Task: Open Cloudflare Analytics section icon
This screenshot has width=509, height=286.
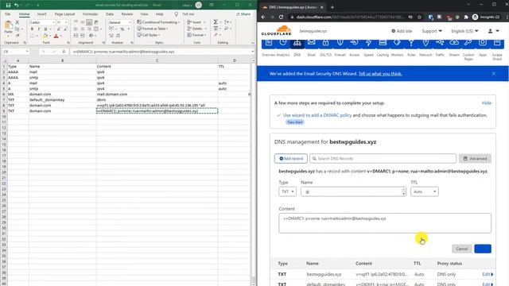Action: 283,43
